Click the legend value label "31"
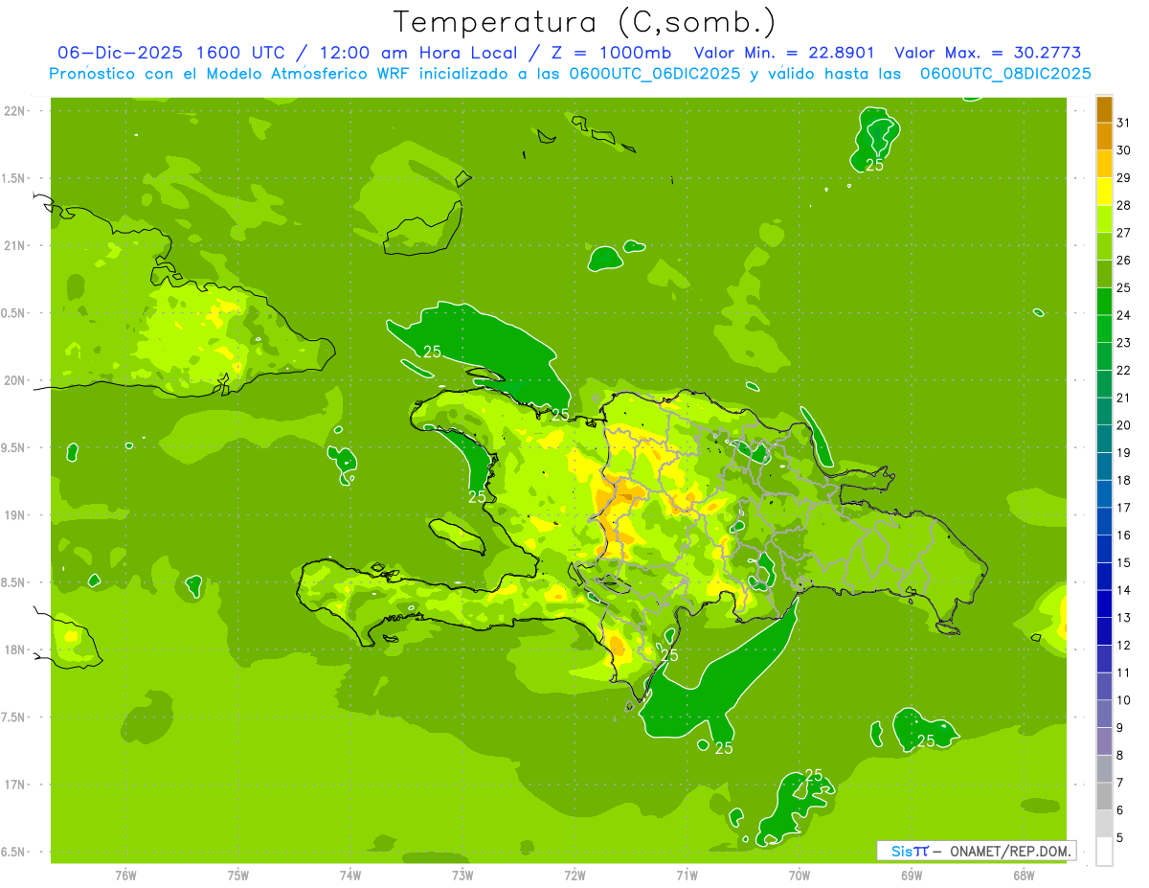 point(1125,123)
